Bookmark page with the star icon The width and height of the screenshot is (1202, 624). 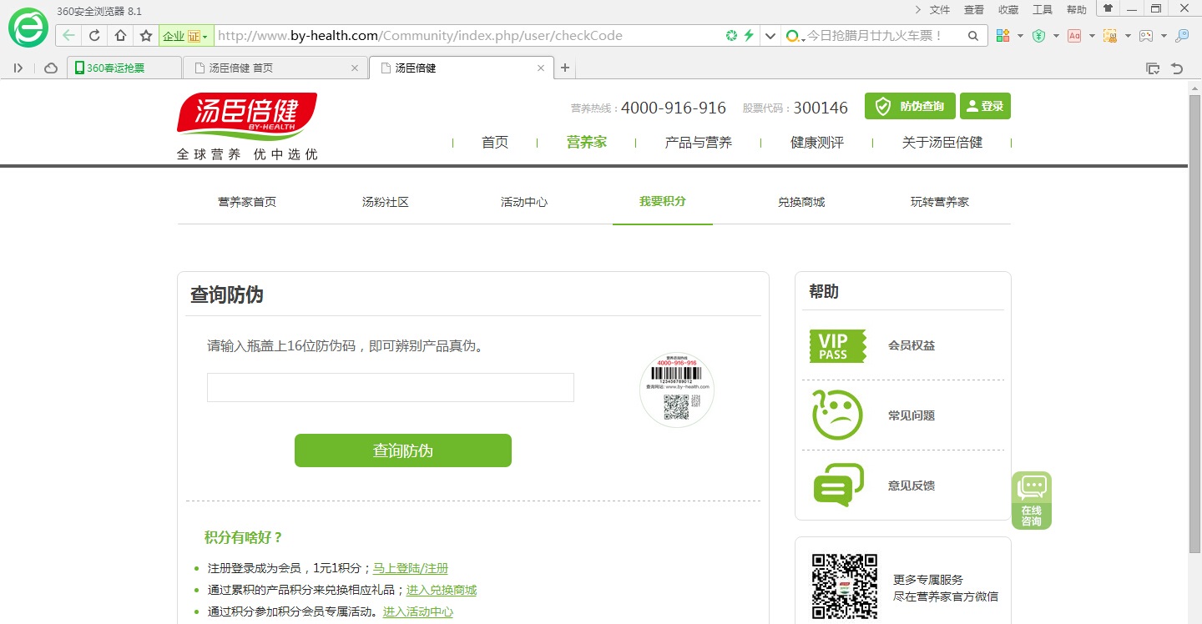[146, 36]
